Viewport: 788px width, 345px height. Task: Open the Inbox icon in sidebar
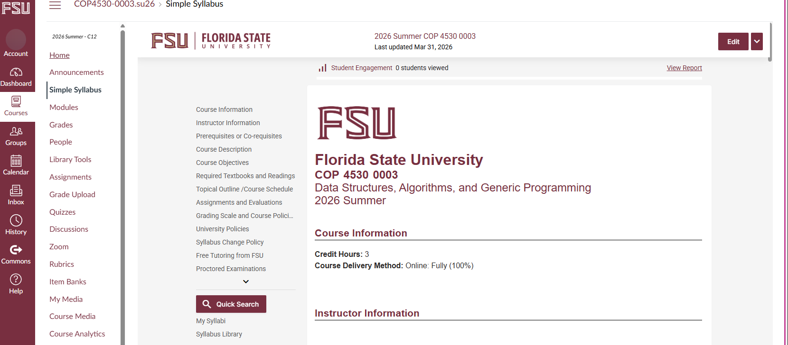coord(16,191)
